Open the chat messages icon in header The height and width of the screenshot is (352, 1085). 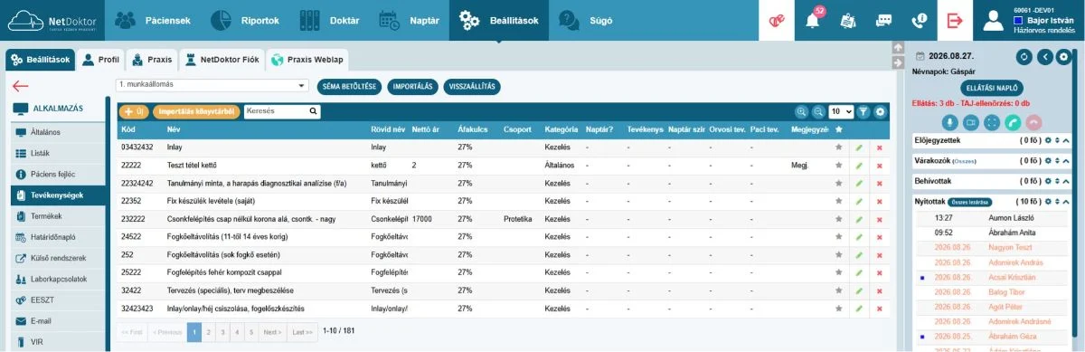pyautogui.click(x=882, y=20)
